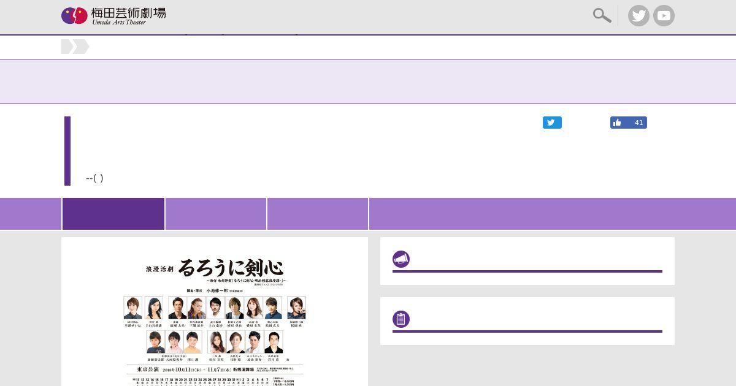Select the third tab in the purple bar

pos(318,214)
